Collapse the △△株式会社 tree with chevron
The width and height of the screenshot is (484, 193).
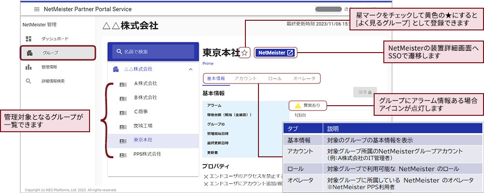[x=190, y=69]
